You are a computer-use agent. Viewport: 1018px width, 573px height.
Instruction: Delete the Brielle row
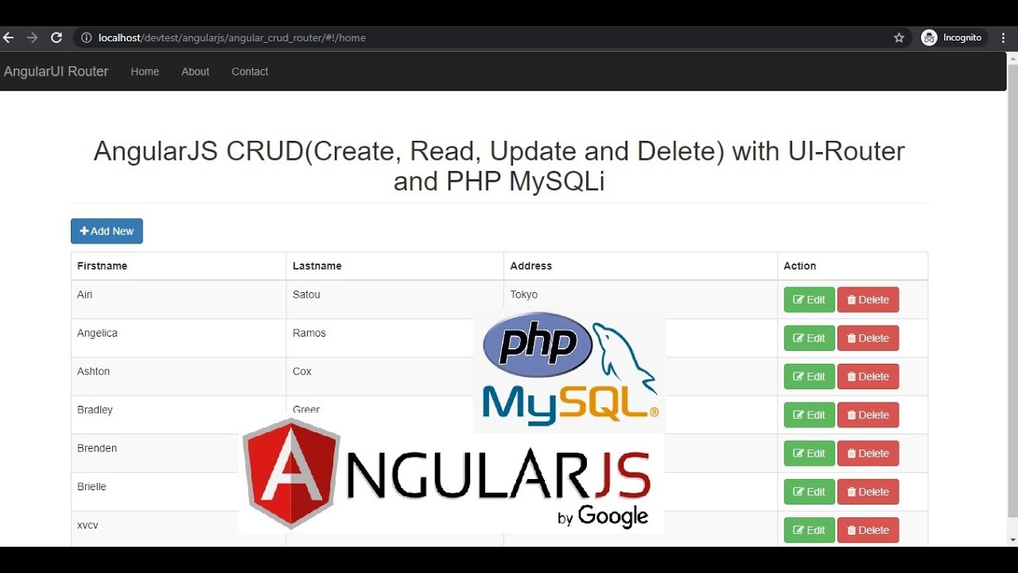[x=868, y=492]
